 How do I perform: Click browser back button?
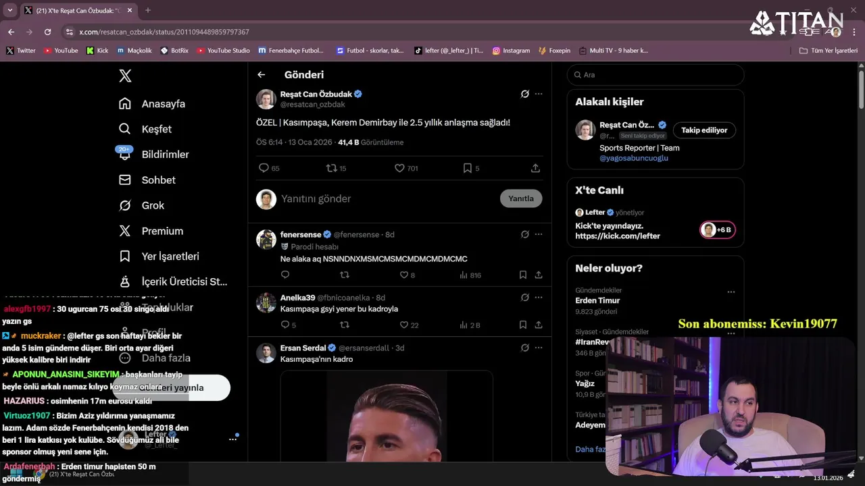(11, 32)
